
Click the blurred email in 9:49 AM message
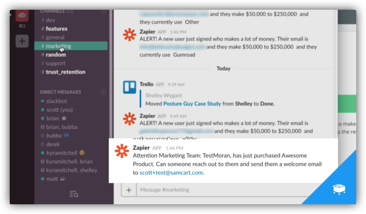pos(177,131)
